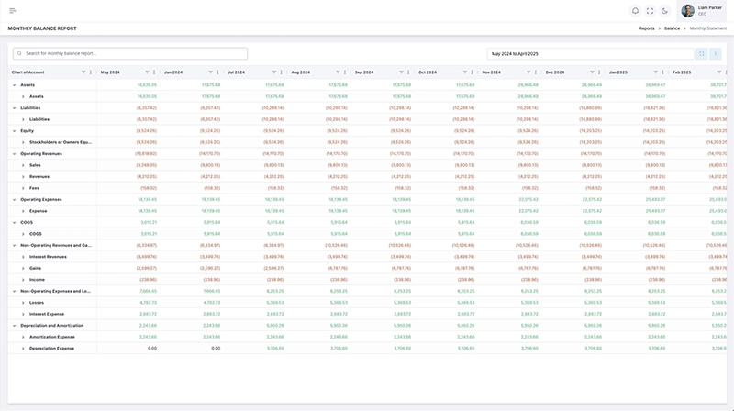Image resolution: width=734 pixels, height=411 pixels.
Task: Collapse Depreciation and Amortization group
Action: click(x=14, y=326)
